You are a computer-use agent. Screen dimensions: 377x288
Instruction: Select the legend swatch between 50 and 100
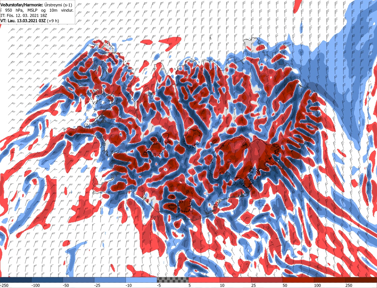(298, 280)
